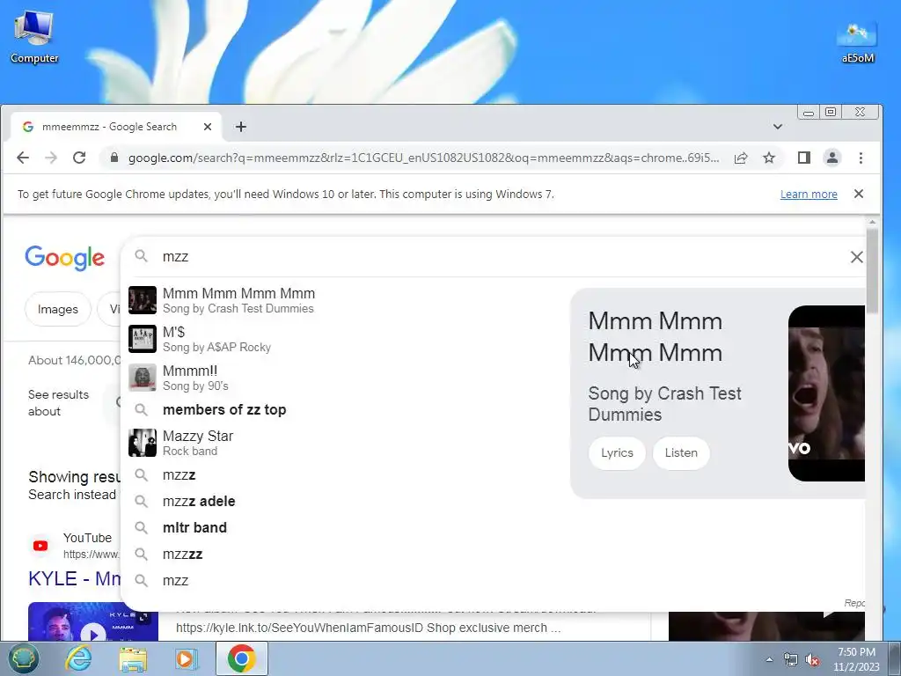Screen dimensions: 901x676
Task: Click Chrome icon in the taskbar
Action: [x=241, y=658]
